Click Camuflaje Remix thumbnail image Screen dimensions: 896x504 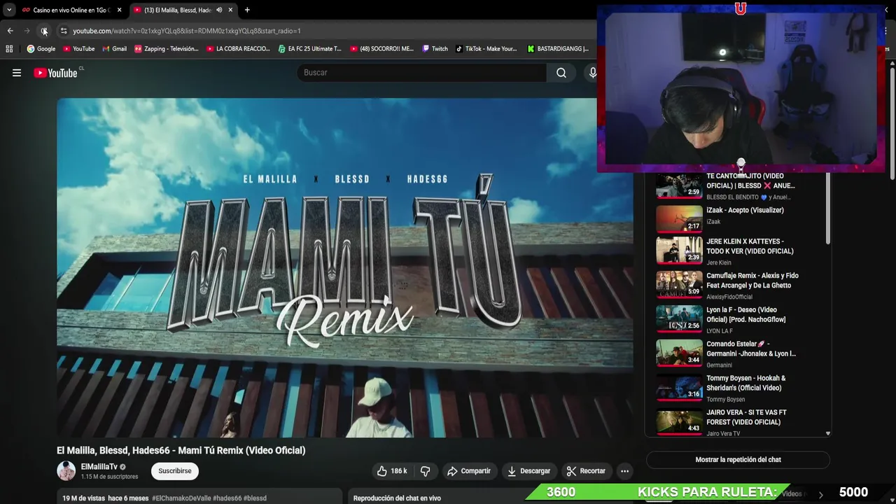click(x=679, y=284)
